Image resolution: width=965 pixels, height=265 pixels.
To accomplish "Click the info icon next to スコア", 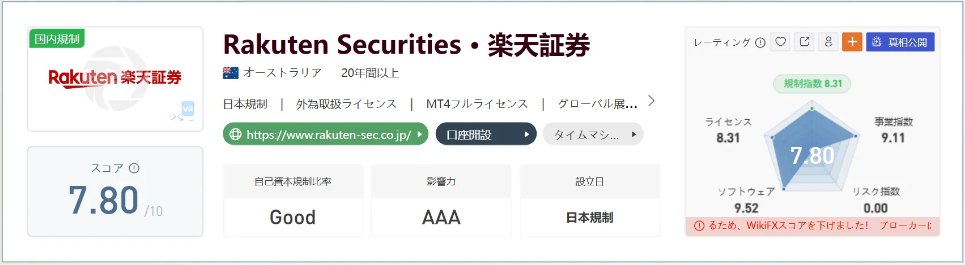I will pos(134,168).
